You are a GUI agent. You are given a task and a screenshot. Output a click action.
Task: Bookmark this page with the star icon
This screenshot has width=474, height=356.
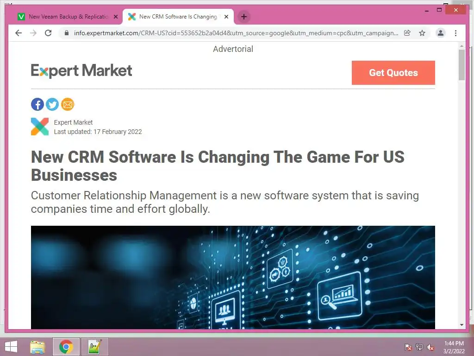(422, 33)
